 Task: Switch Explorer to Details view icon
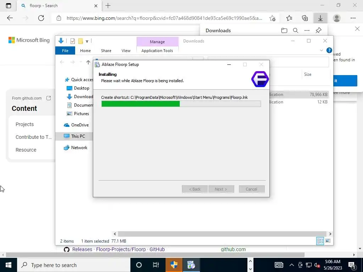pos(320,241)
